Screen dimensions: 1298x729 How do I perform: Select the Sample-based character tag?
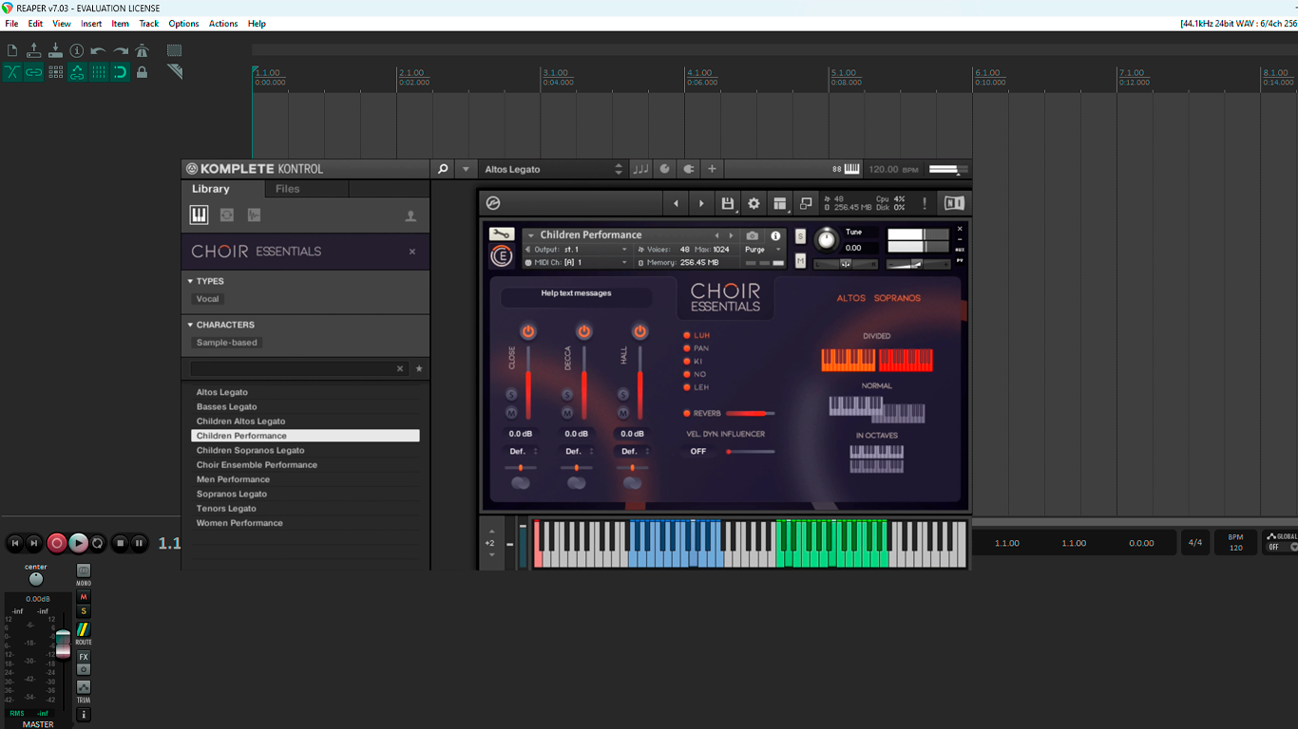[x=227, y=343]
